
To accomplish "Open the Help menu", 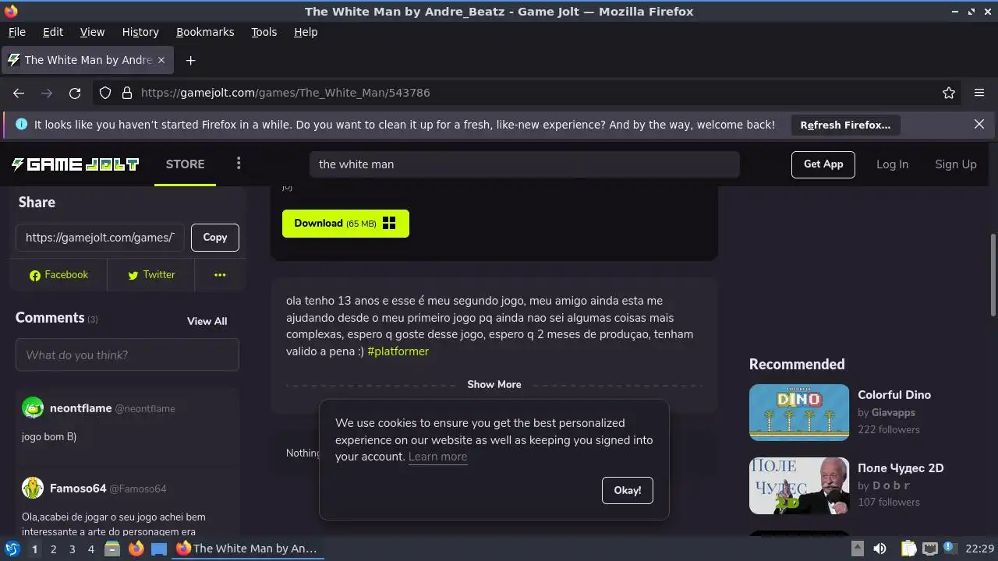I will coord(306,32).
